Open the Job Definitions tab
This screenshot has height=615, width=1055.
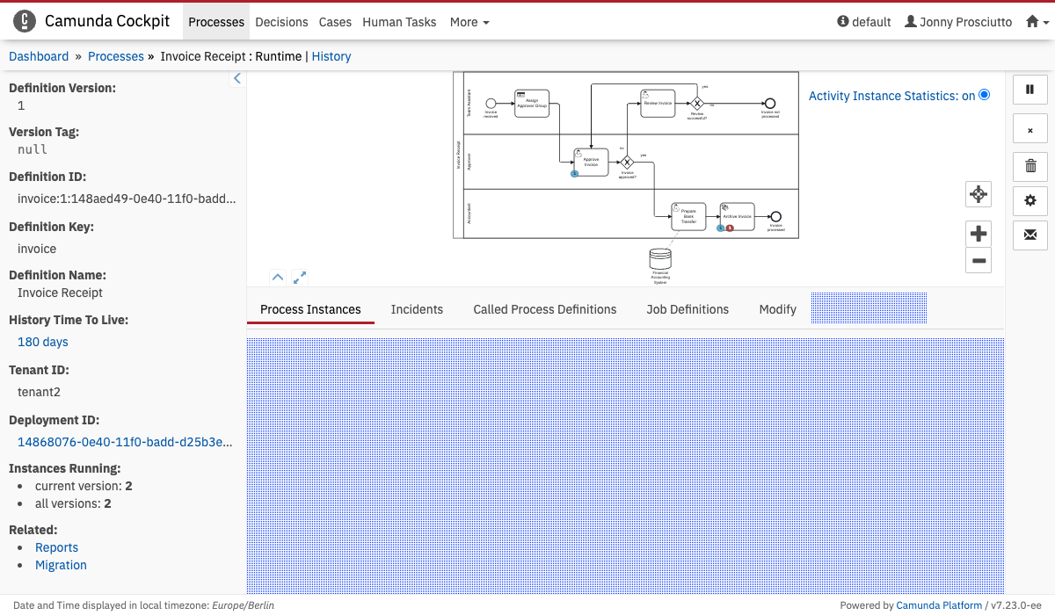tap(688, 309)
